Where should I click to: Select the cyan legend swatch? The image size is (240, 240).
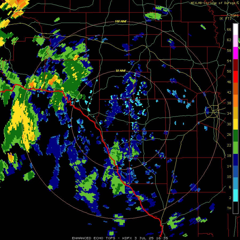tap(235, 195)
